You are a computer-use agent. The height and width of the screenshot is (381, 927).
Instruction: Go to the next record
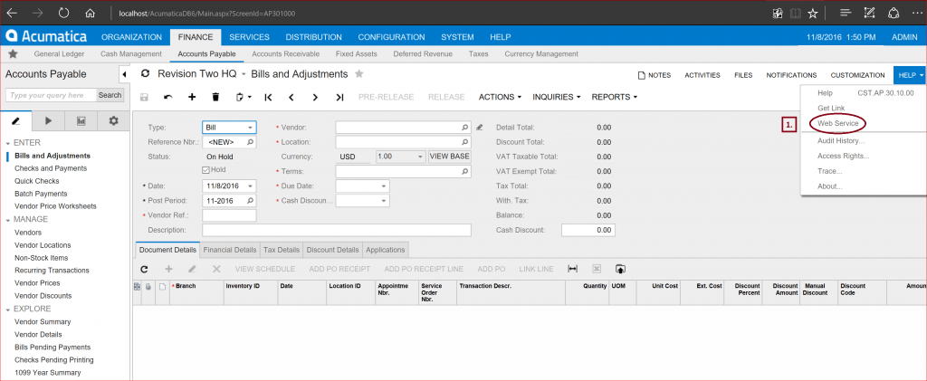[315, 97]
